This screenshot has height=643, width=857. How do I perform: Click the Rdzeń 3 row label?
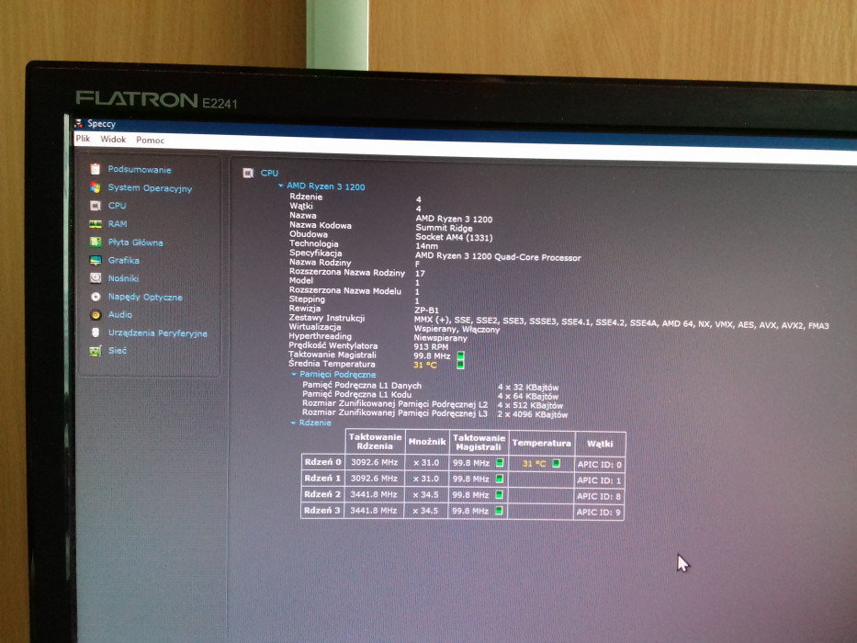pos(321,510)
